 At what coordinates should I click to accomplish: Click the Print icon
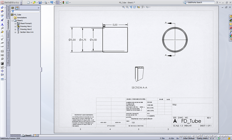[x=46, y=3]
